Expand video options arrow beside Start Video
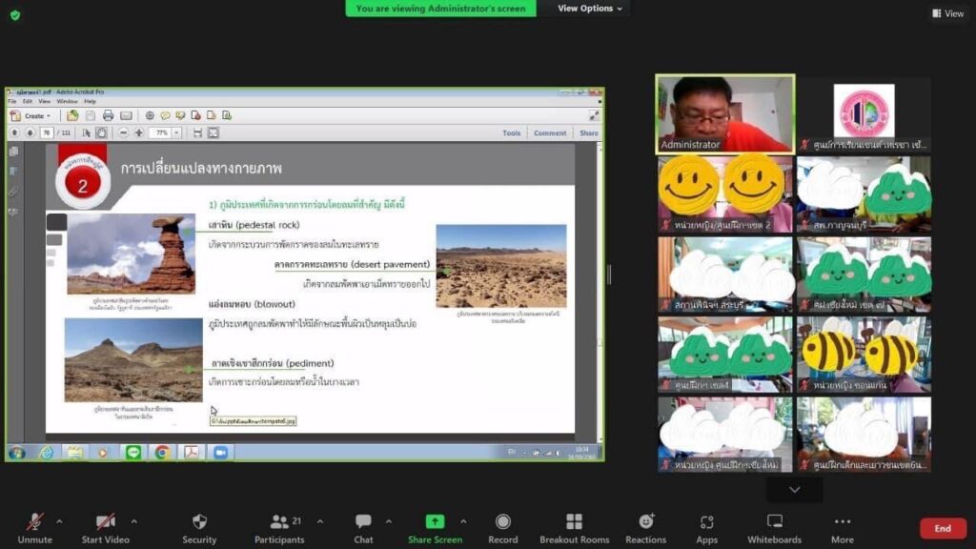 coord(133,521)
